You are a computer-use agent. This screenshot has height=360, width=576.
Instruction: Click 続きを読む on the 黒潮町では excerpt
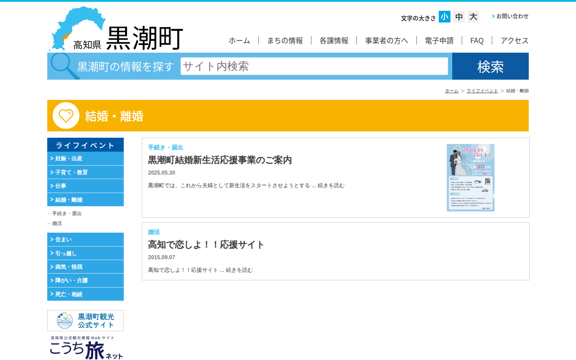point(331,185)
